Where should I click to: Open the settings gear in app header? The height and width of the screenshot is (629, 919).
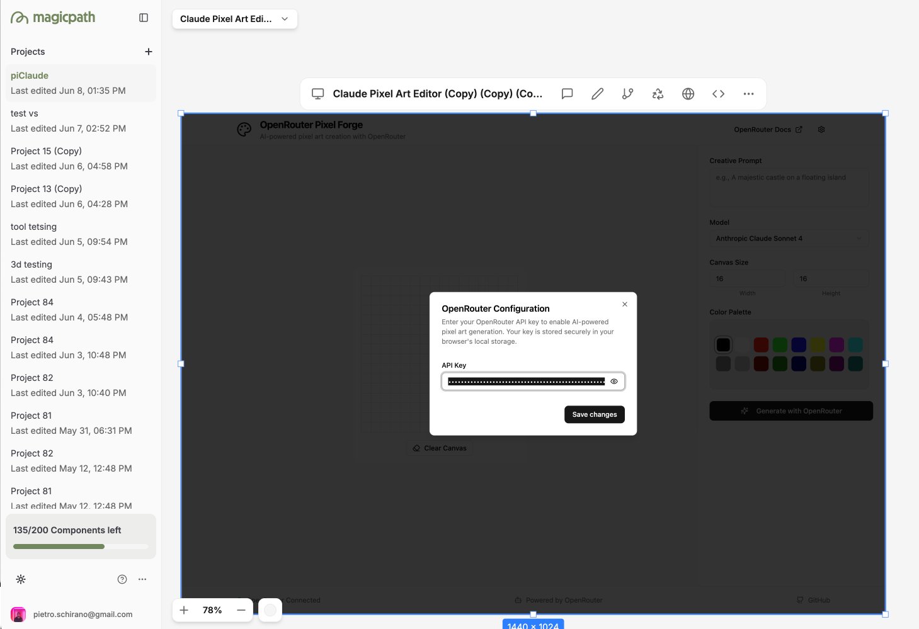pos(821,130)
